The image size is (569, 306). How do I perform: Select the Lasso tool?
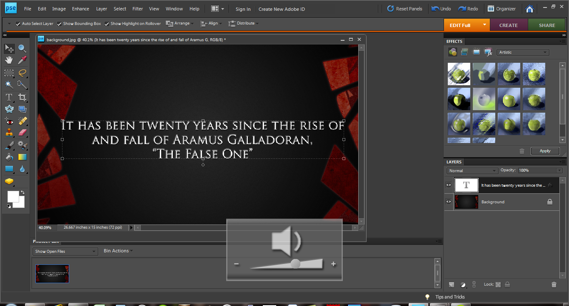22,73
